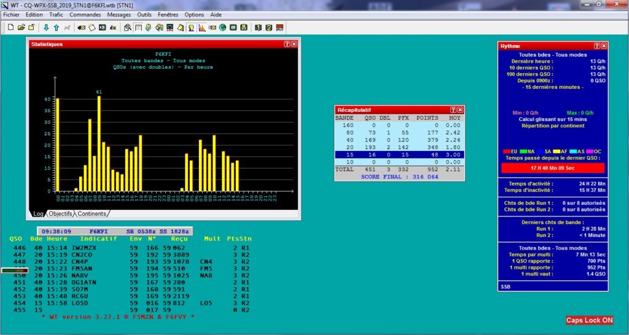Switch to the Log tab in Statistiques
The width and height of the screenshot is (629, 335).
pyautogui.click(x=38, y=214)
